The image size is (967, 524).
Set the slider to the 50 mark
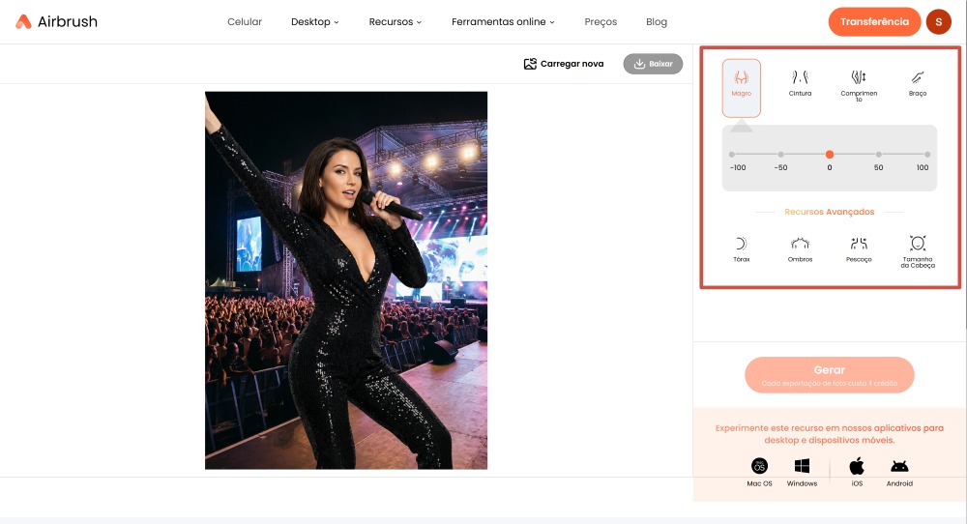[878, 155]
